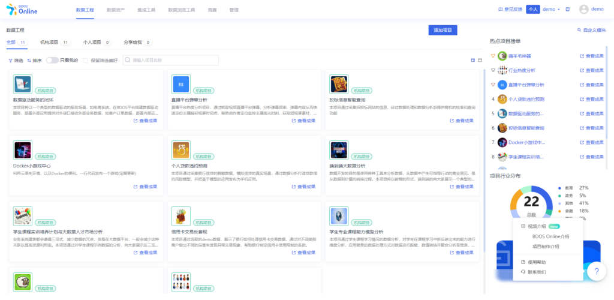
Task: Click 查看成果 on 个人贷款违约预测 card
Action: [303, 187]
